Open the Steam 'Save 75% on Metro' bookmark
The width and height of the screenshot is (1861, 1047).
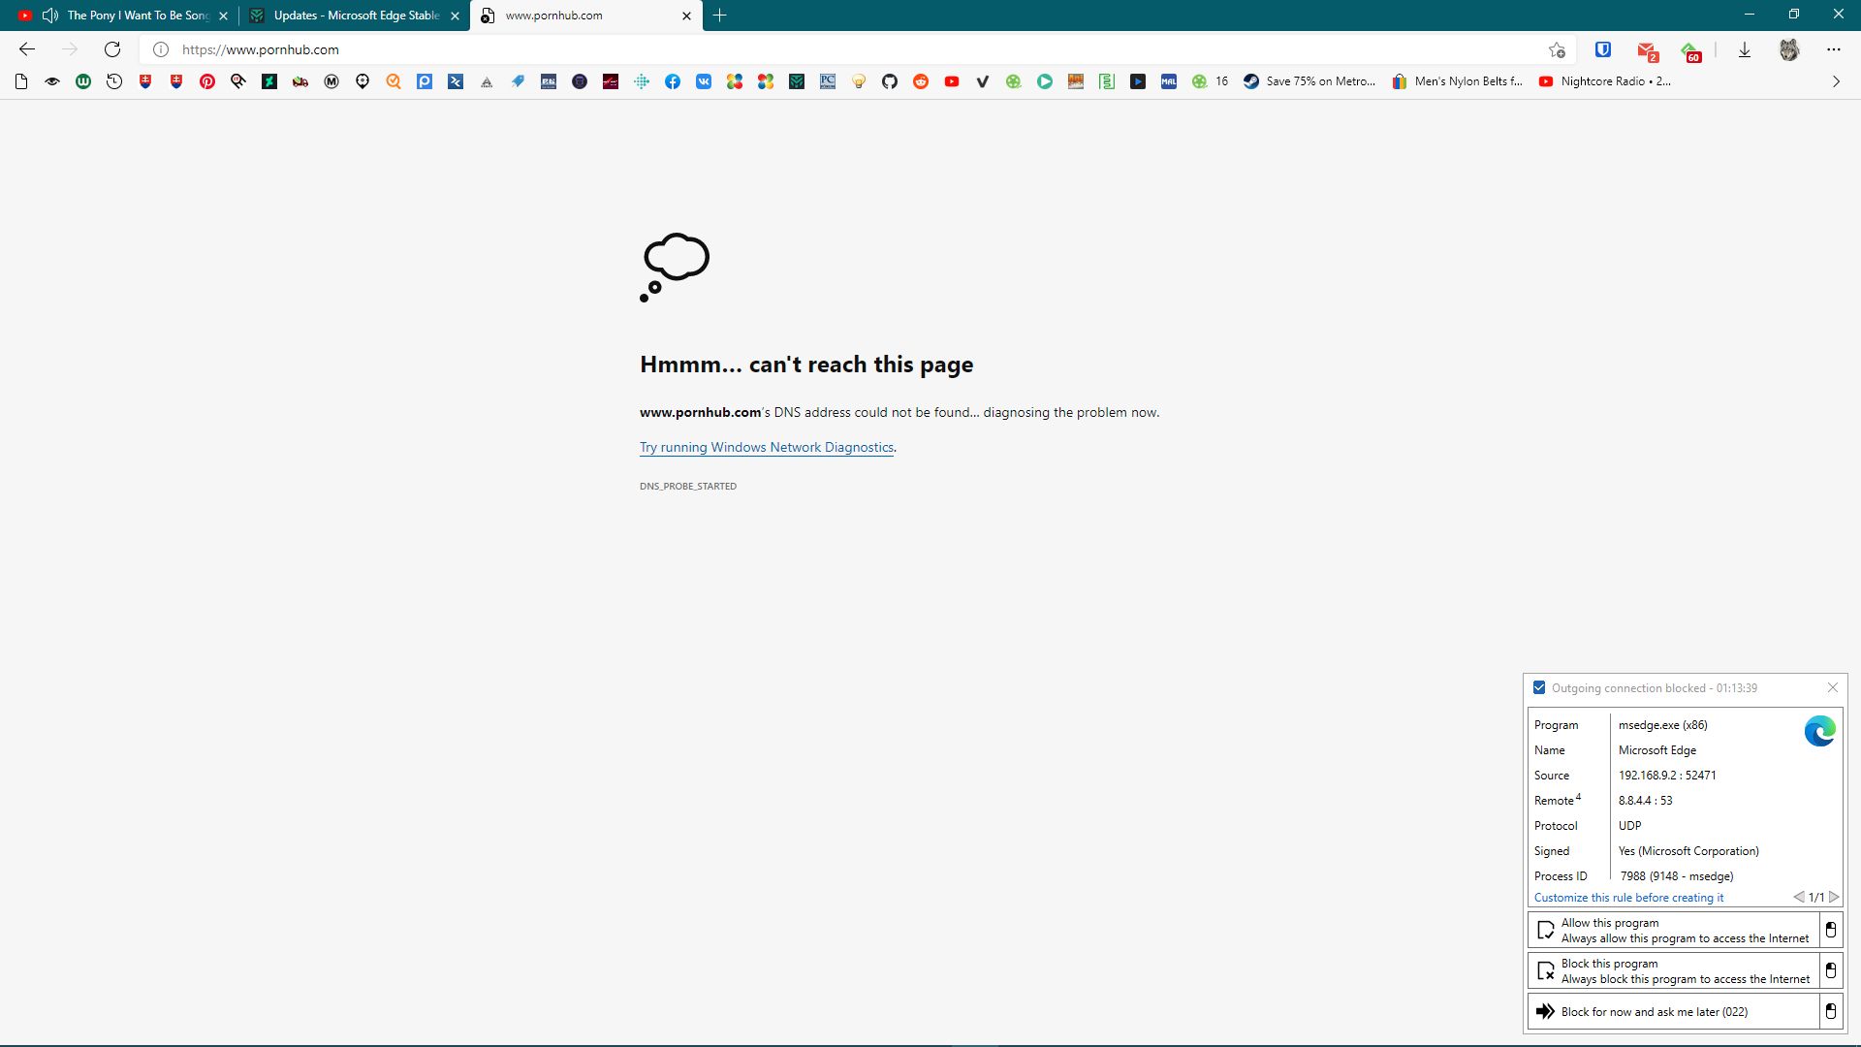[1309, 81]
